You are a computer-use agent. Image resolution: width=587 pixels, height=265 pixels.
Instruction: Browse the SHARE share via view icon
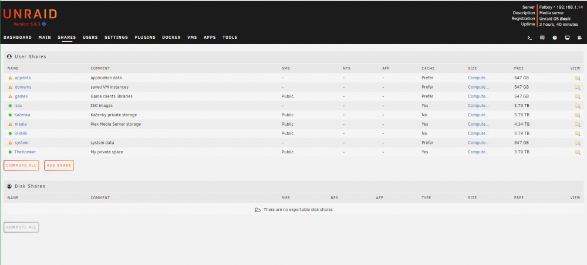pos(577,133)
